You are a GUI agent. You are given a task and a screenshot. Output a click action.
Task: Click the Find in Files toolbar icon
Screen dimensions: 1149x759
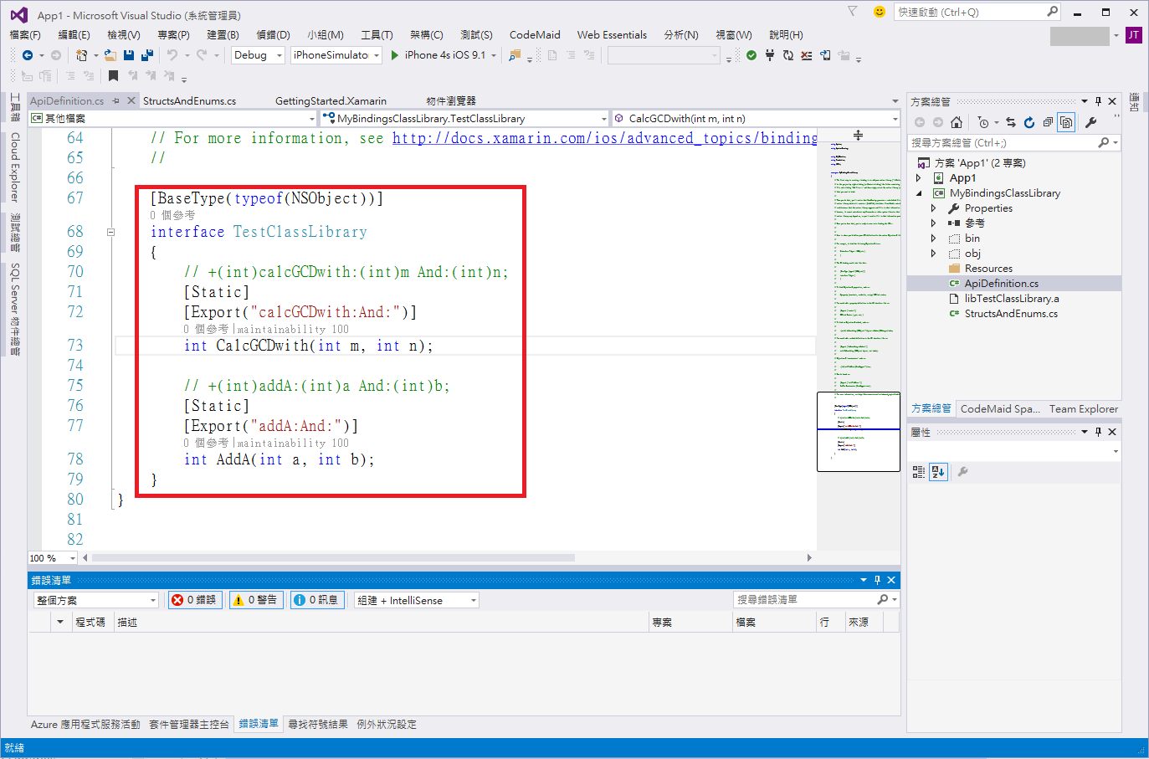click(515, 55)
